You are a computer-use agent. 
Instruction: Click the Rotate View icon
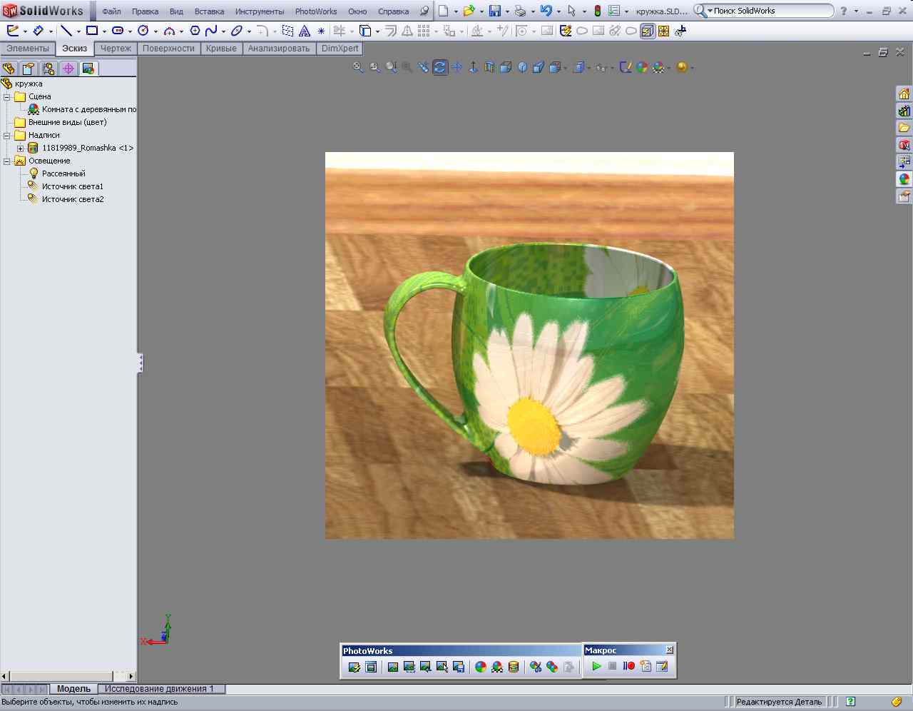click(440, 67)
